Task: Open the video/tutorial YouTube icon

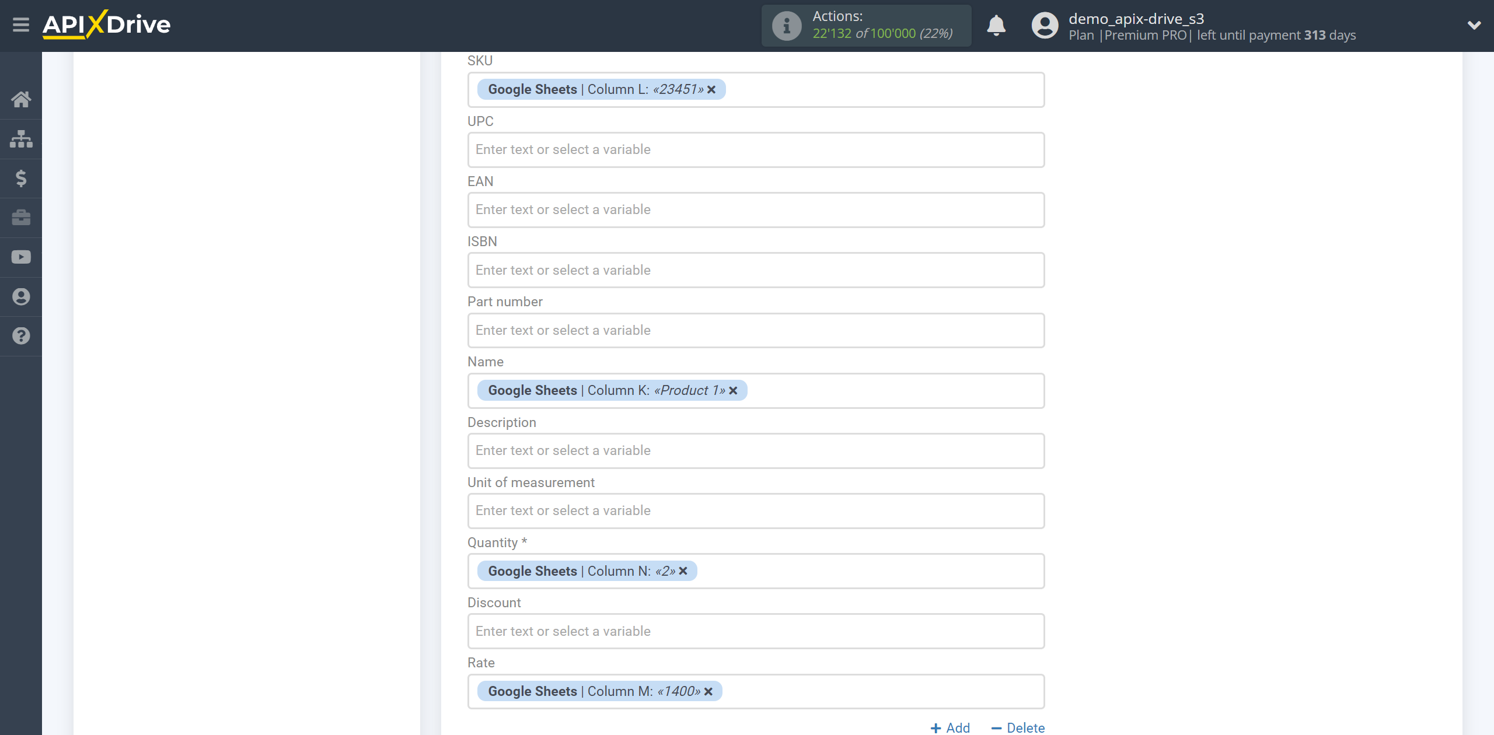Action: [x=20, y=257]
